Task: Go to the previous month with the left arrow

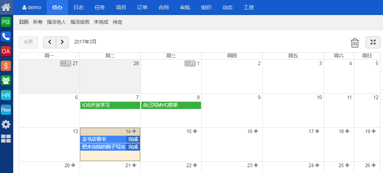Action: [50, 42]
